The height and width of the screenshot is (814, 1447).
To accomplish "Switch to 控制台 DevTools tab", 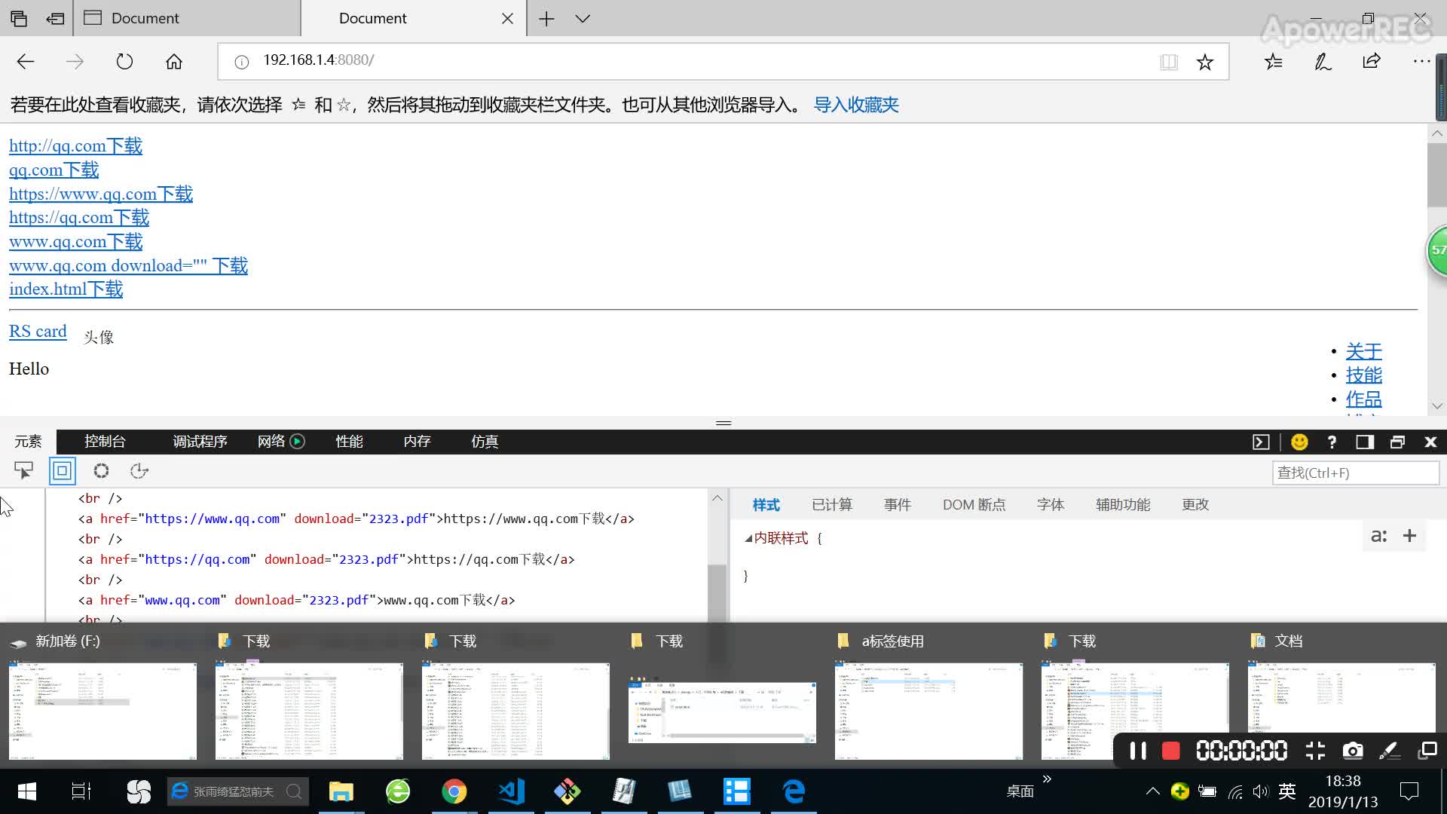I will pos(105,442).
